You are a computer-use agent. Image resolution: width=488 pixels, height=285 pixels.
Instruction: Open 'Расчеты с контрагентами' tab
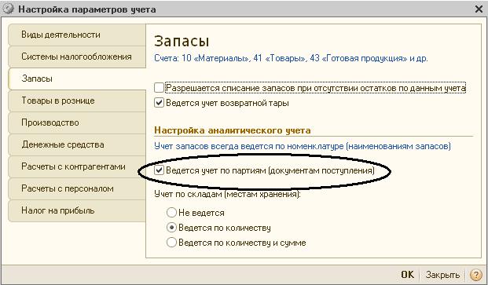pos(77,167)
